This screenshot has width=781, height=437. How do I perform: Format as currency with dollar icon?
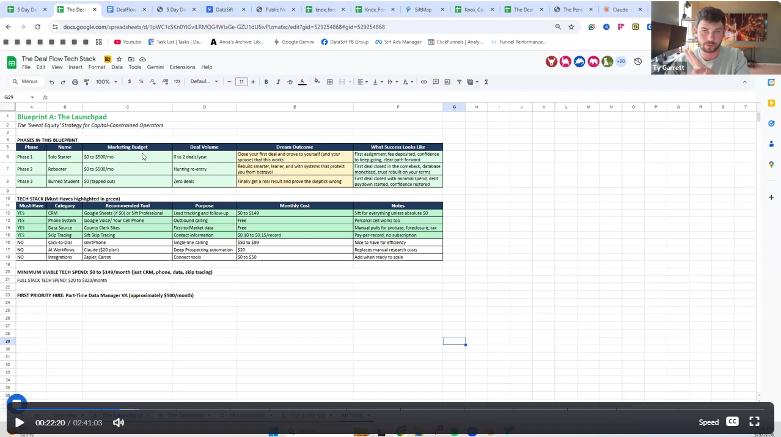130,82
